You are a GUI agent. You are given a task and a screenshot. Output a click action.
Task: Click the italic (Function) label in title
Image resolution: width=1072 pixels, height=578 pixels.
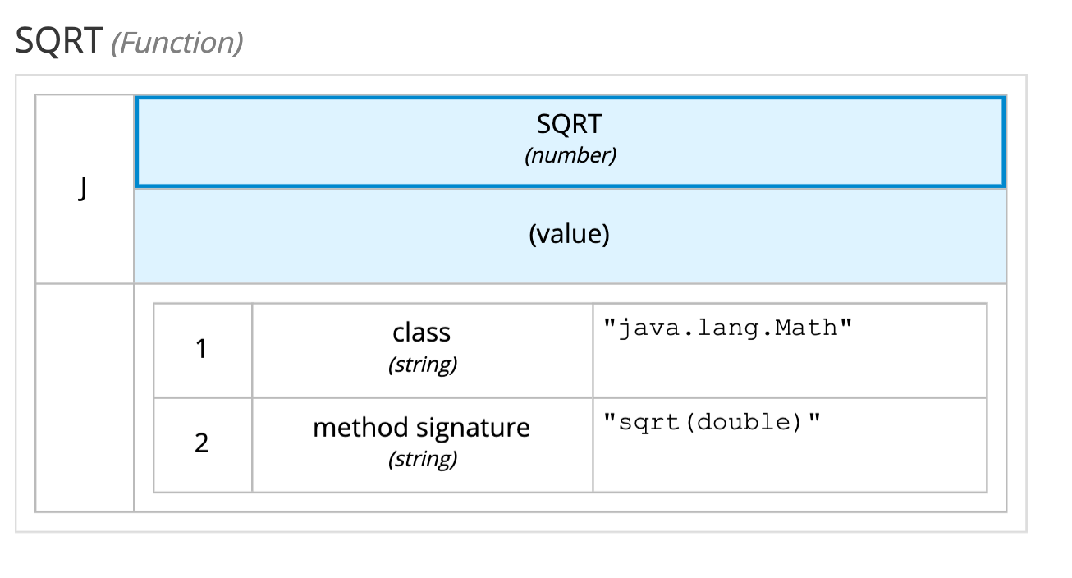point(177,43)
